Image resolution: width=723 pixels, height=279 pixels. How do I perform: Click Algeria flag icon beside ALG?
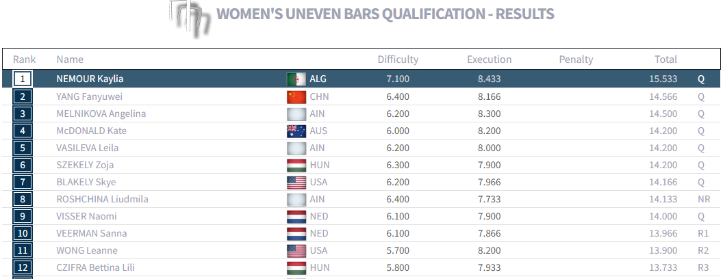[x=296, y=79]
